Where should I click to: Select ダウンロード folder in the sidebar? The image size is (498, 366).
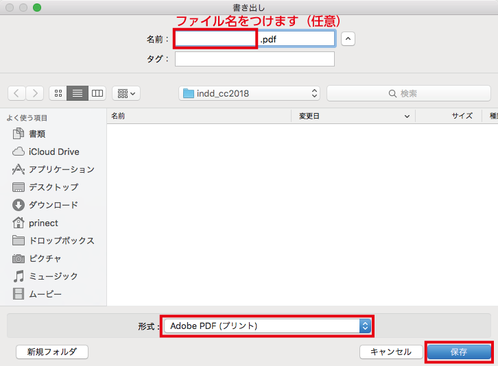pos(53,205)
